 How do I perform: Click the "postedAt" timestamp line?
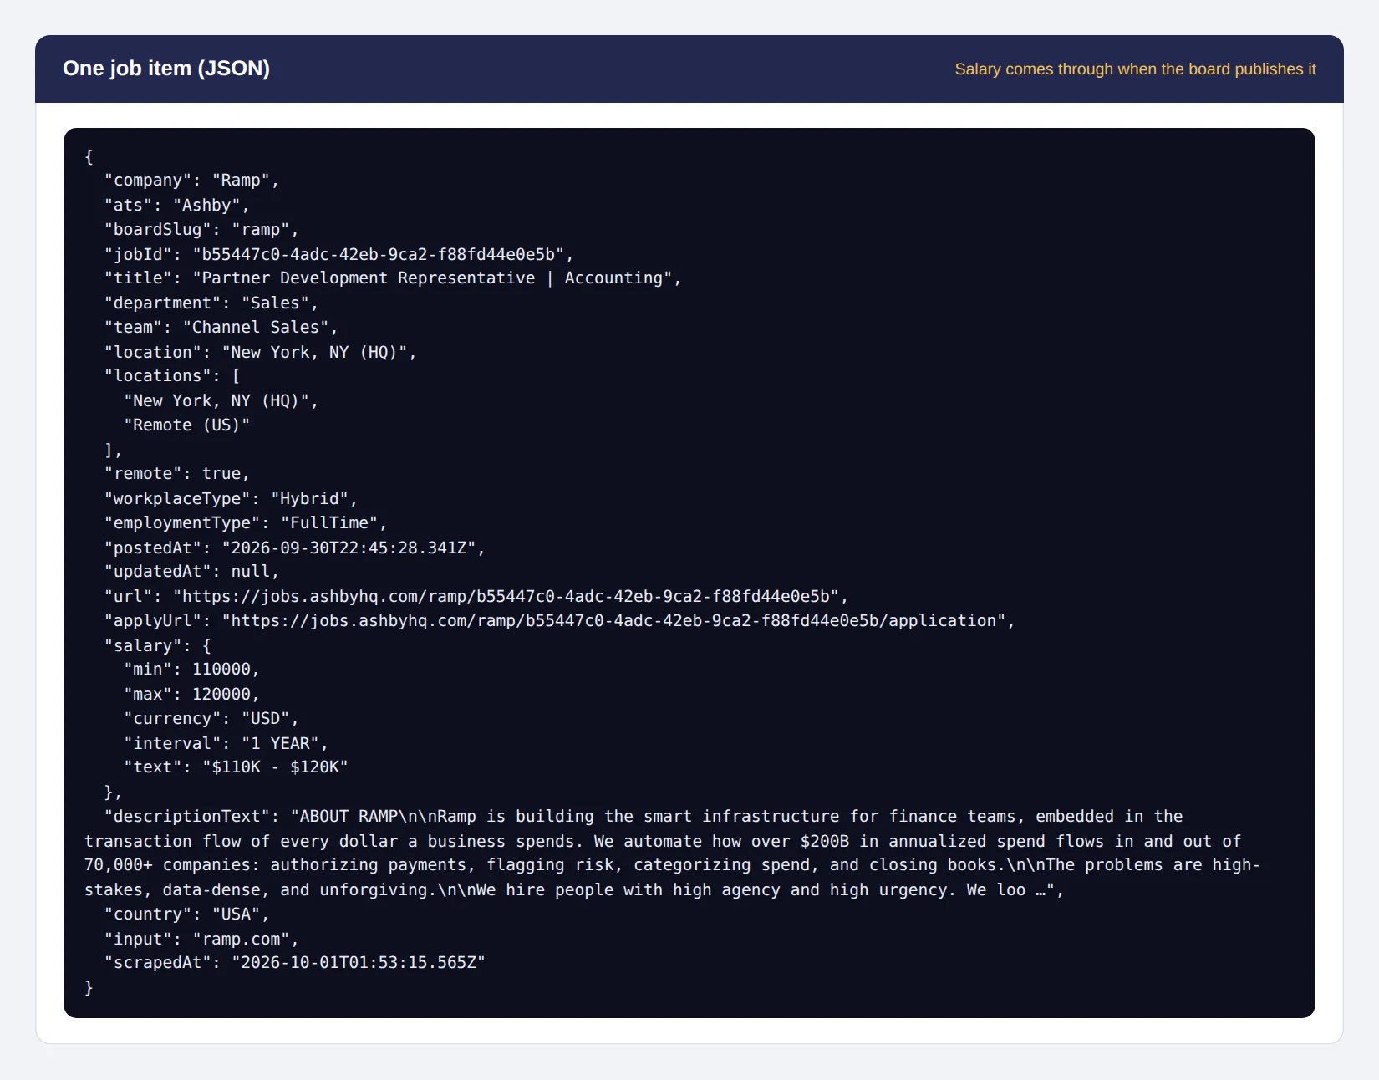tap(294, 548)
